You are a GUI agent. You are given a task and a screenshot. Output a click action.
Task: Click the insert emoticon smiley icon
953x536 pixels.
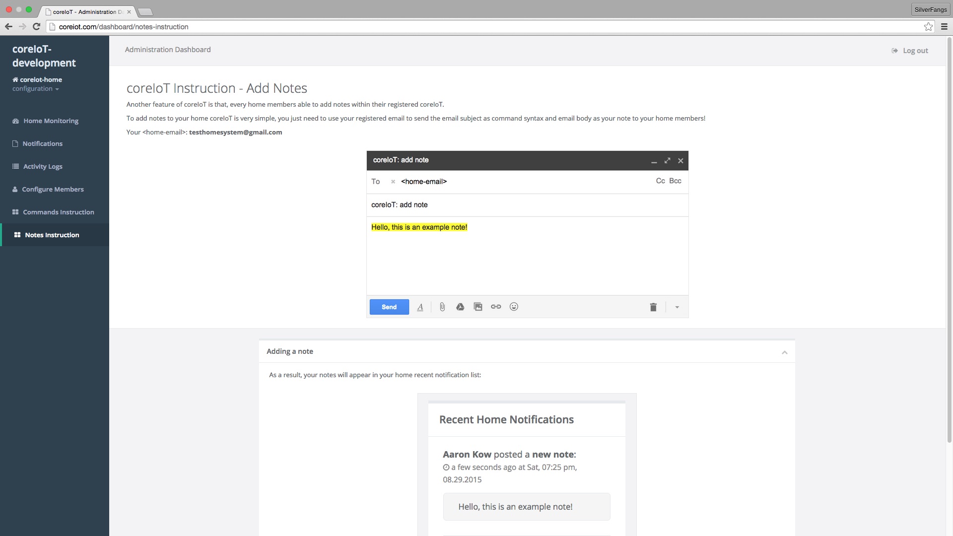point(514,307)
